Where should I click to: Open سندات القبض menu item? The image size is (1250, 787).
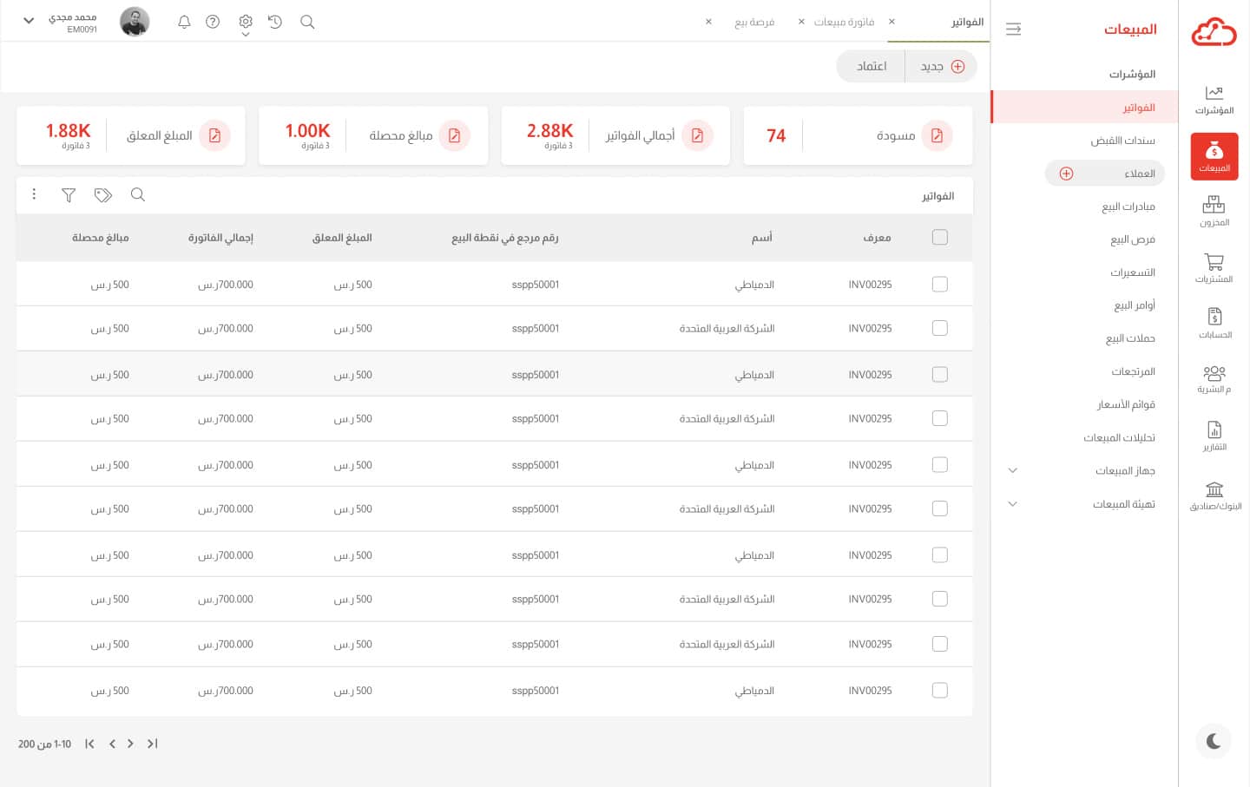tap(1122, 141)
